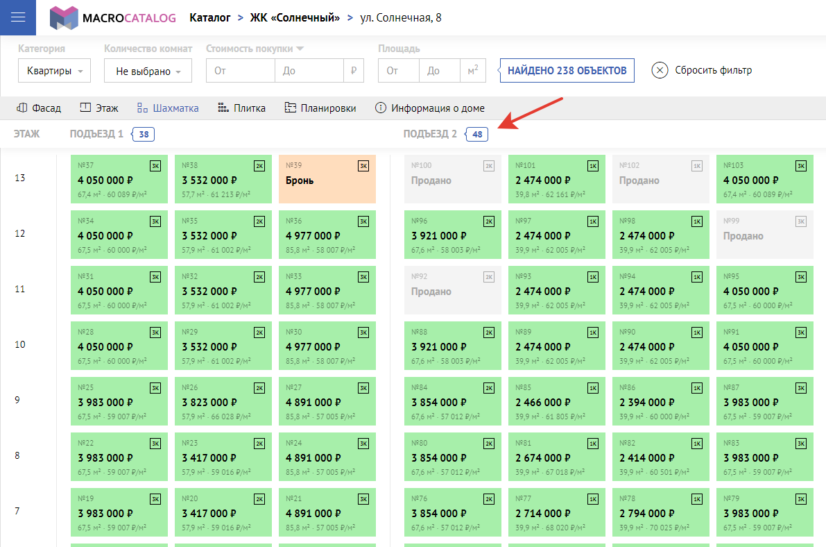Open apartment №37 card
Screen dimensions: 826x547
tap(119, 179)
